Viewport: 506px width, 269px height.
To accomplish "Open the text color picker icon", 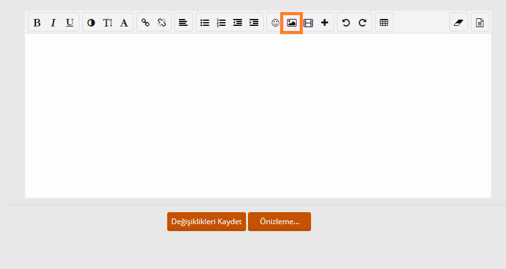I will point(91,23).
